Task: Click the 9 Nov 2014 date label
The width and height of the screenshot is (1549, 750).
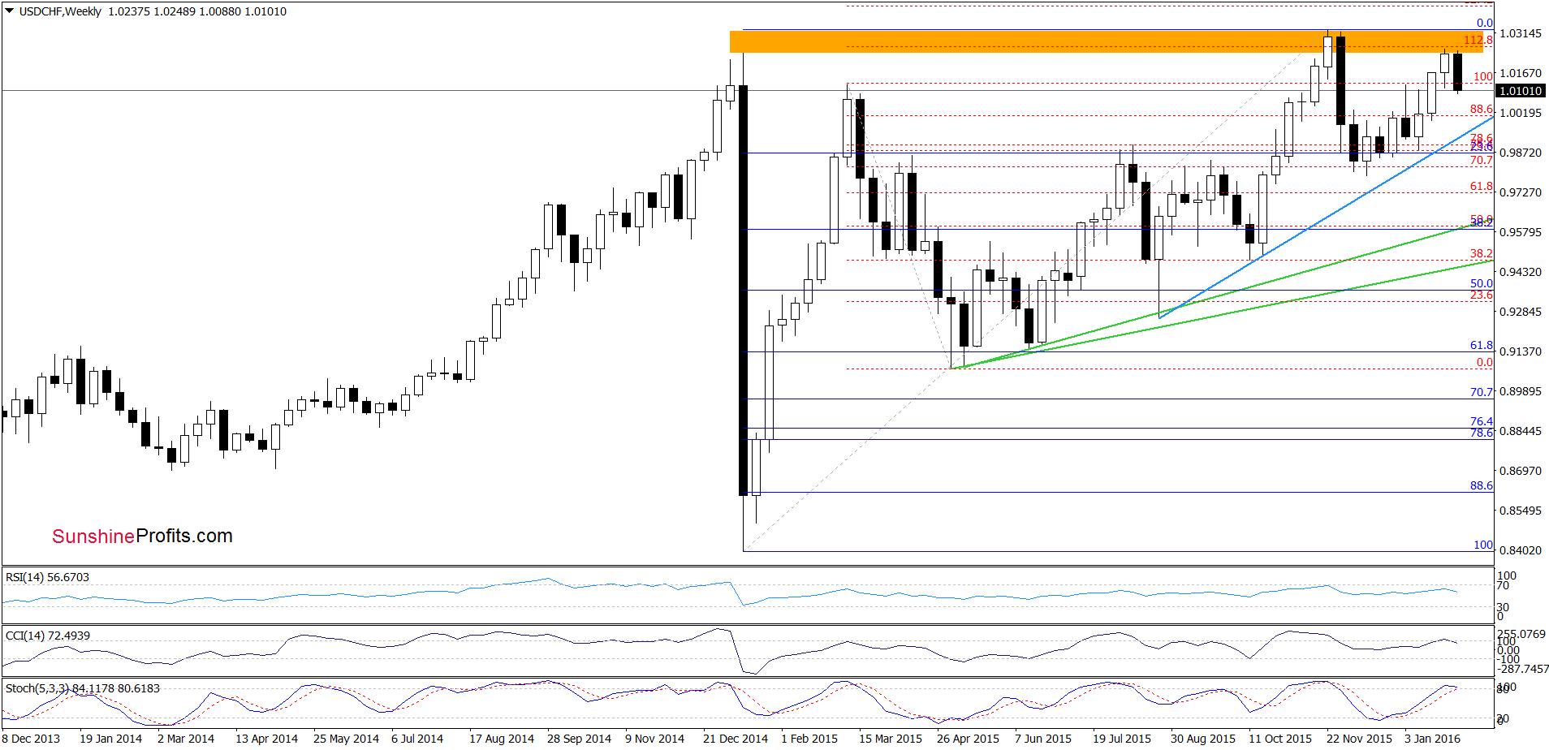Action: click(x=654, y=739)
